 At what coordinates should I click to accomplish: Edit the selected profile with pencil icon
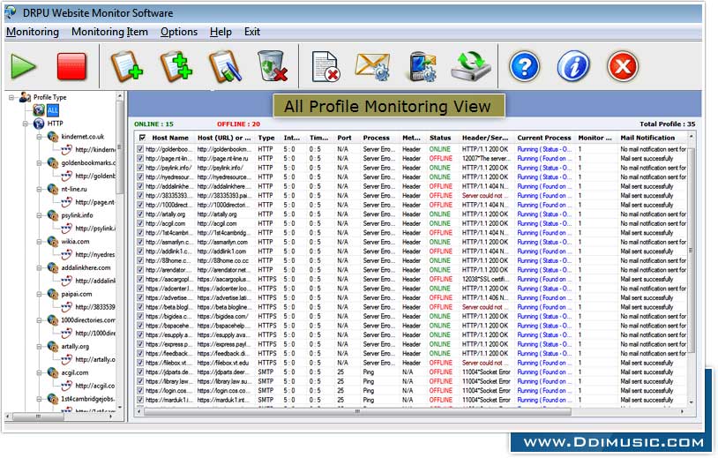[225, 66]
